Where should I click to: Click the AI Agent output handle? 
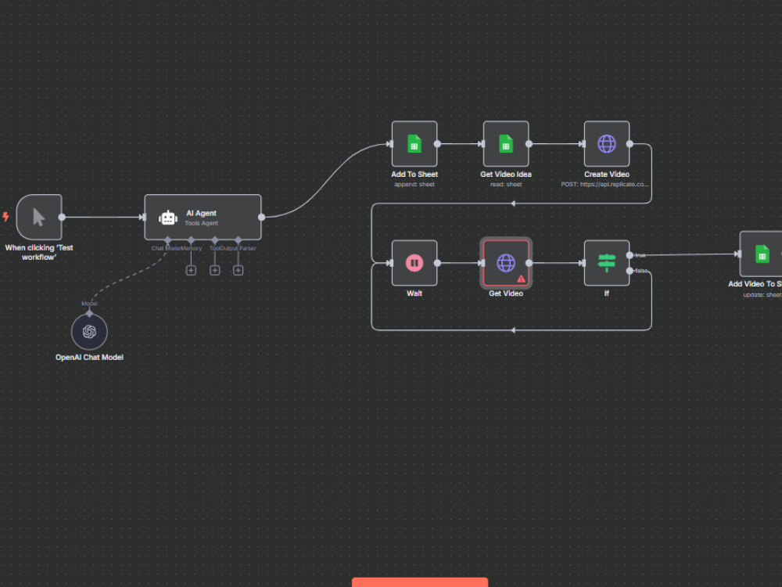(x=261, y=217)
